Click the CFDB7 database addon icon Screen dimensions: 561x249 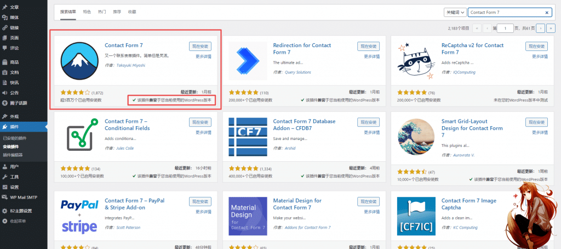point(248,137)
